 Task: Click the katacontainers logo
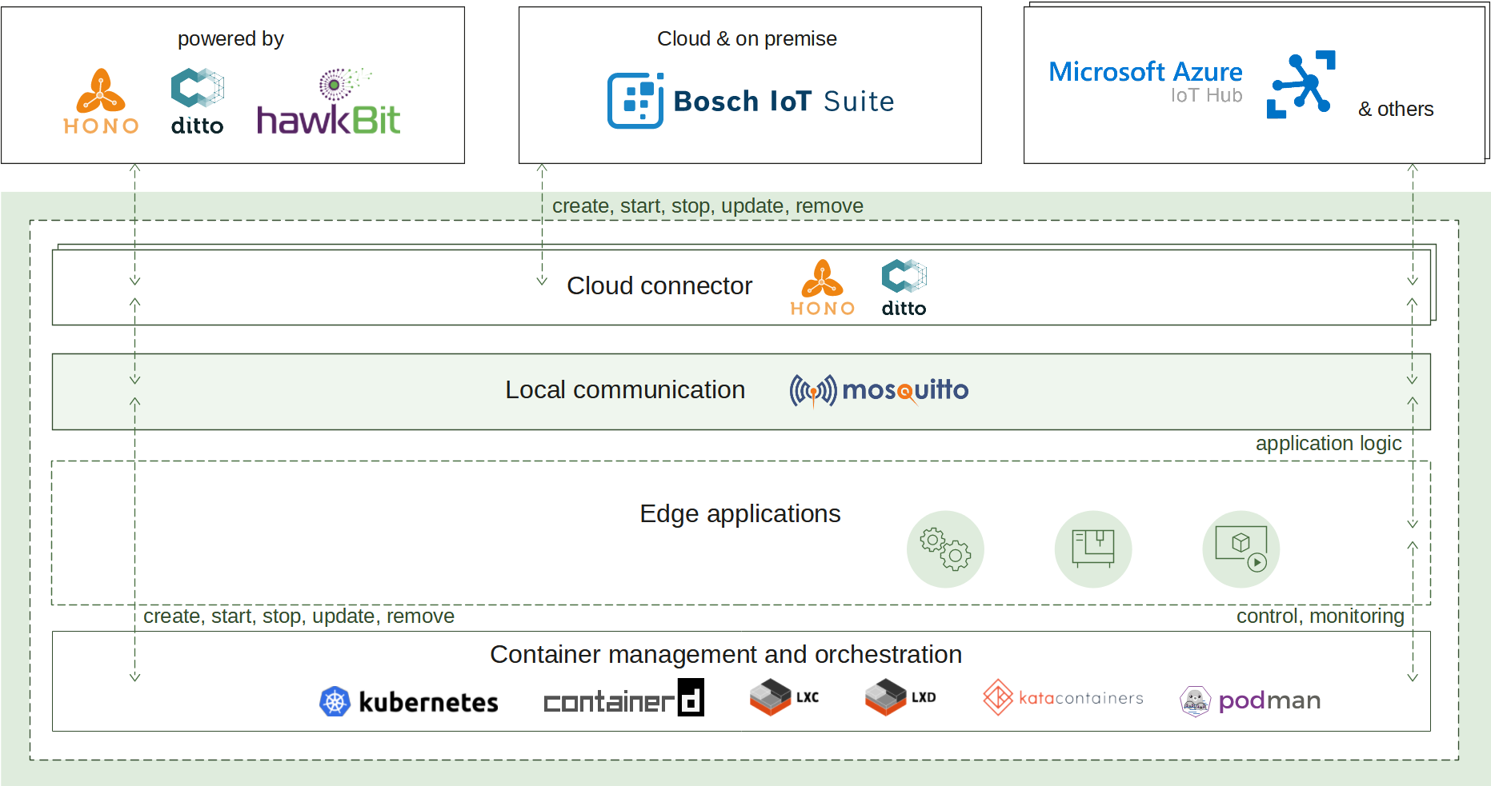1063,697
